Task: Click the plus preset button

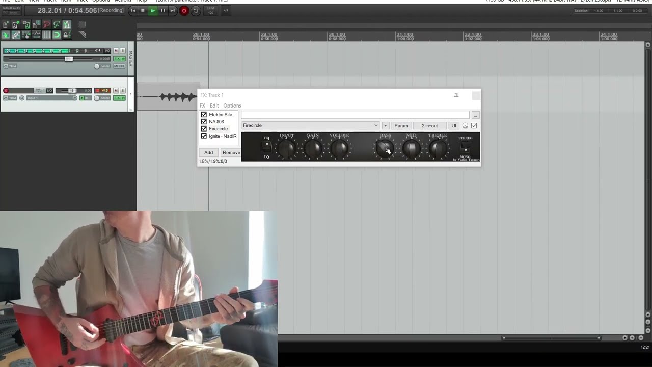Action: (x=386, y=125)
